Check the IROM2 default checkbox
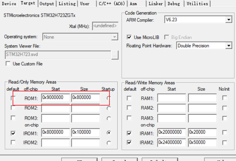 (x=13, y=142)
